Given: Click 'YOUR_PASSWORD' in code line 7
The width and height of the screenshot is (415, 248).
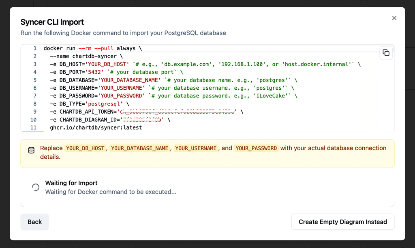Looking at the screenshot, I should [121, 96].
